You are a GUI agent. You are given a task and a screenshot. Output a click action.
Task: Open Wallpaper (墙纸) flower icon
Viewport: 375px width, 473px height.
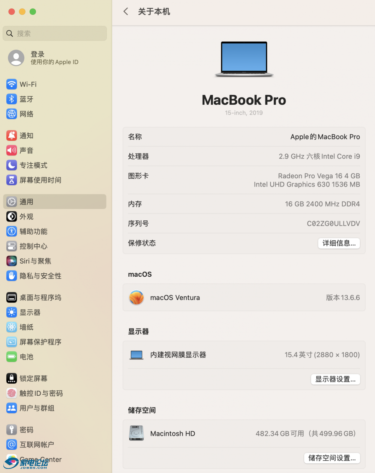click(12, 327)
